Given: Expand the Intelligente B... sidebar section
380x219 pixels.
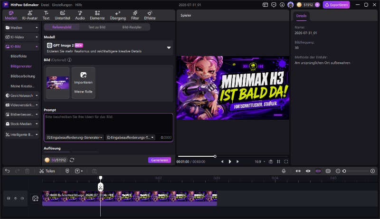Looking at the screenshot, I should point(21,134).
